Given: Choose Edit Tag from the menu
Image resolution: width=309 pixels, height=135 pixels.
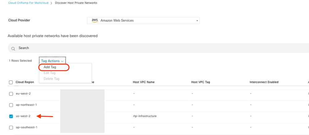Looking at the screenshot, I should [49, 73].
